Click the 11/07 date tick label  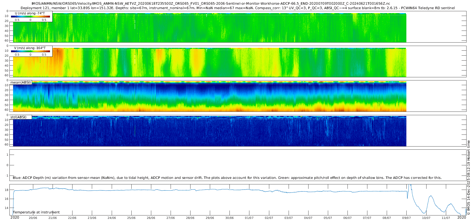[446, 218]
